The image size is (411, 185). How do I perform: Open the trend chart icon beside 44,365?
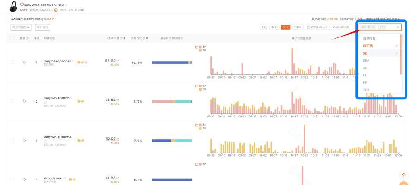[118, 178]
